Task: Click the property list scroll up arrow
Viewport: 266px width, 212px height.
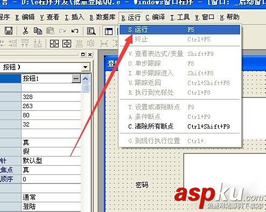Action: pos(85,79)
